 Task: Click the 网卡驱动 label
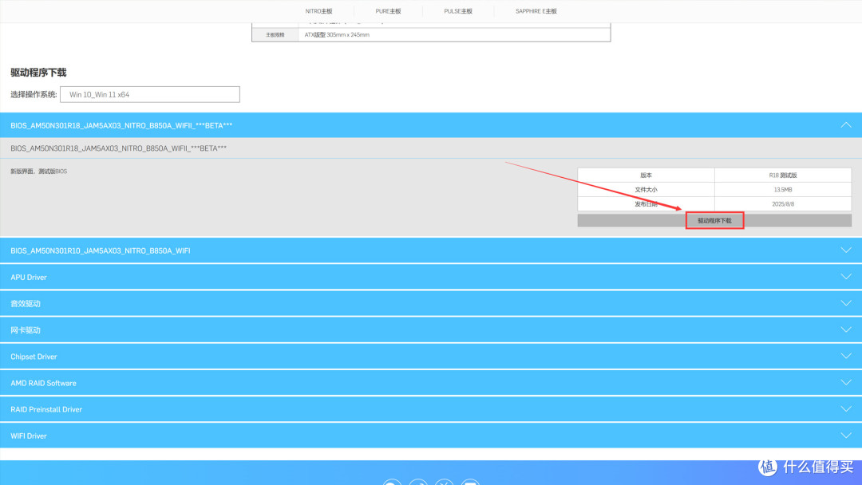click(x=26, y=330)
